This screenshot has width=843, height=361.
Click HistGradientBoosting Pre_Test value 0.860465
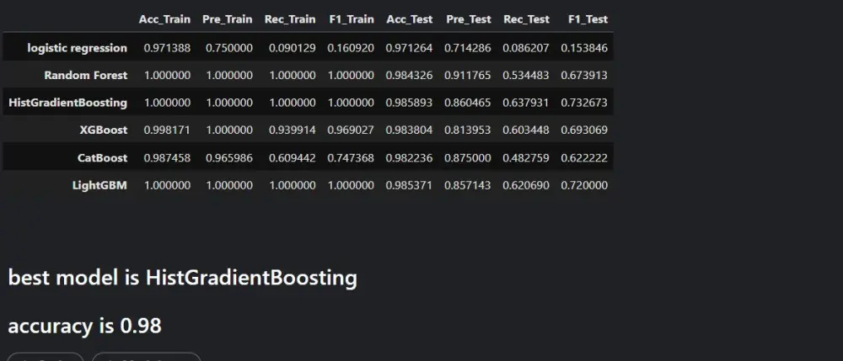click(468, 103)
